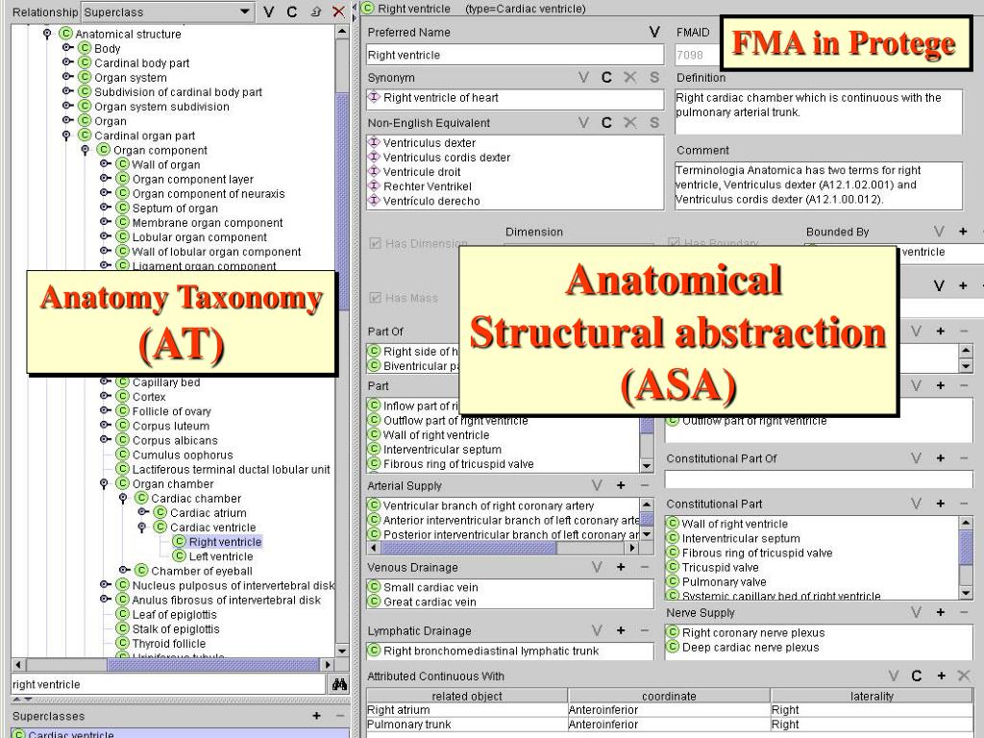Screen dimensions: 984x738
Task: Click the plus icon for Lymphatic Drainage
Action: coord(621,630)
